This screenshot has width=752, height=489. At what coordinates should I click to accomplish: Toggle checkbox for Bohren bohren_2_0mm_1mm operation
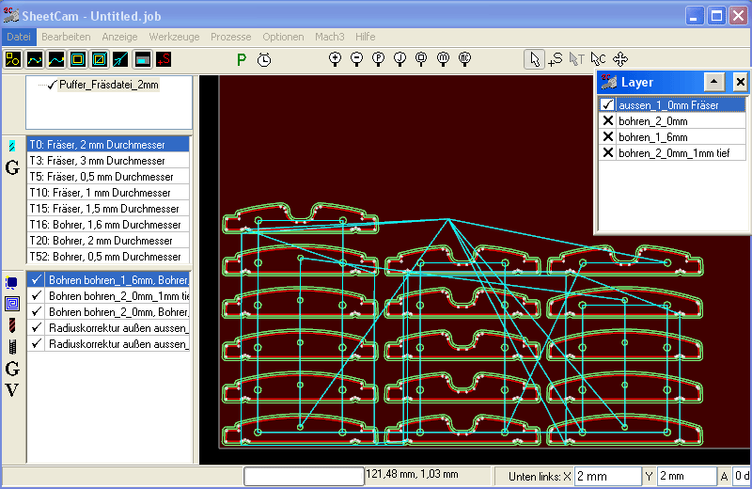(x=37, y=296)
